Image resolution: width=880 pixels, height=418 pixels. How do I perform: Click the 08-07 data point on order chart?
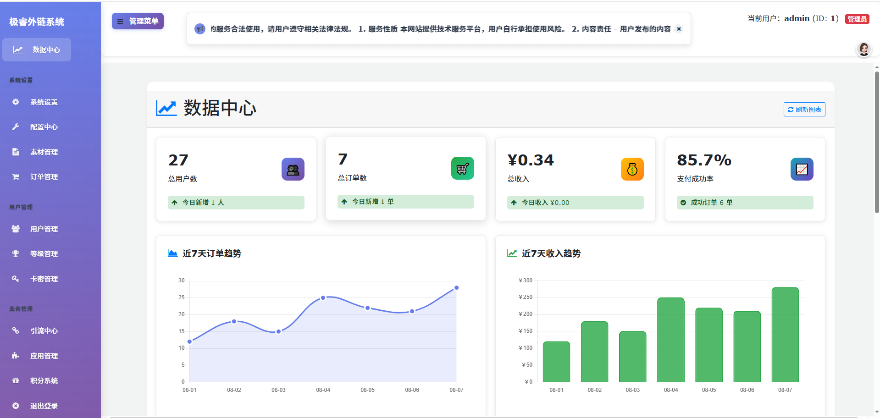456,288
